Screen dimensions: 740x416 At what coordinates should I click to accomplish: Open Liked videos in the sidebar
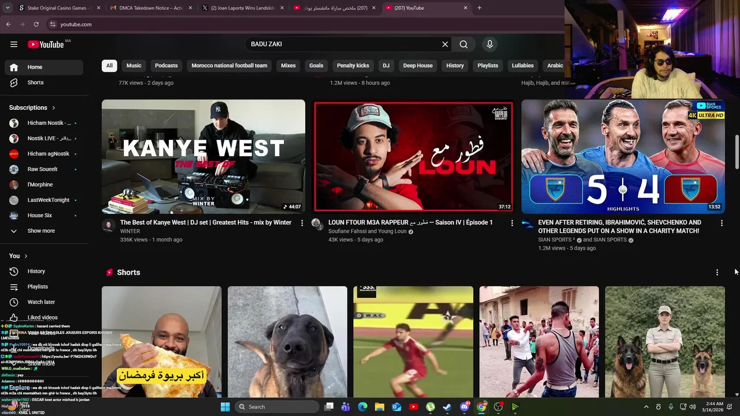[x=44, y=317]
